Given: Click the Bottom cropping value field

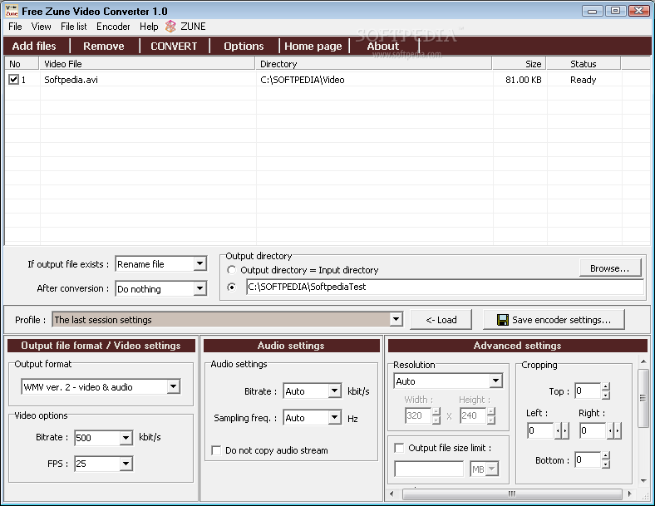Looking at the screenshot, I should pyautogui.click(x=588, y=459).
